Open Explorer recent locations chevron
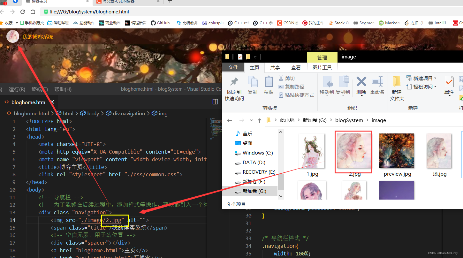This screenshot has height=258, width=463. 252,121
